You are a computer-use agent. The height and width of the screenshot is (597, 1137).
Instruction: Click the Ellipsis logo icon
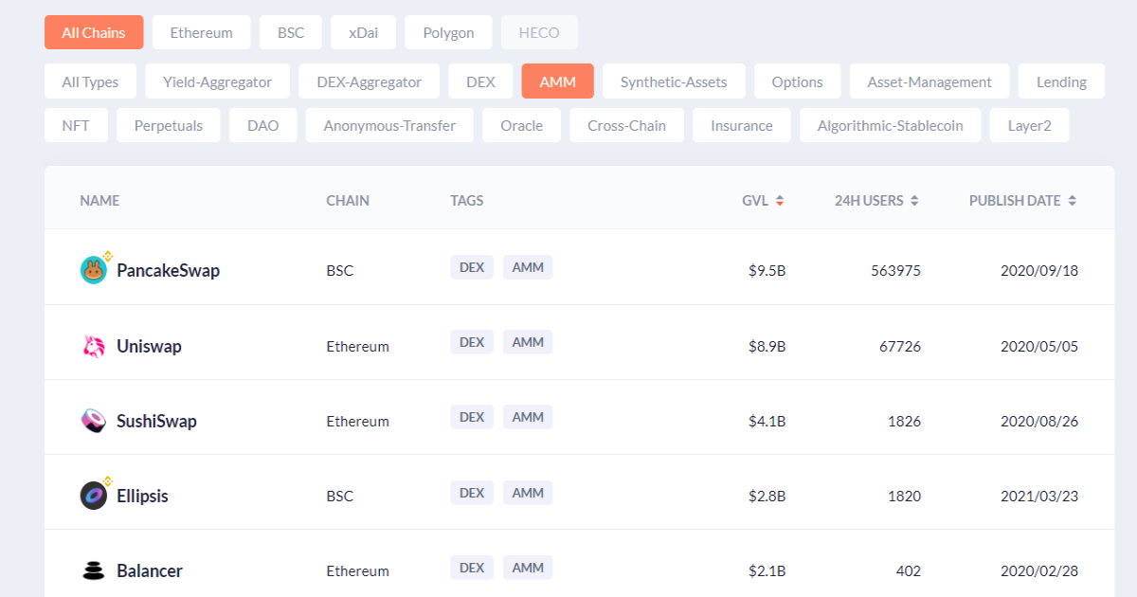[94, 496]
